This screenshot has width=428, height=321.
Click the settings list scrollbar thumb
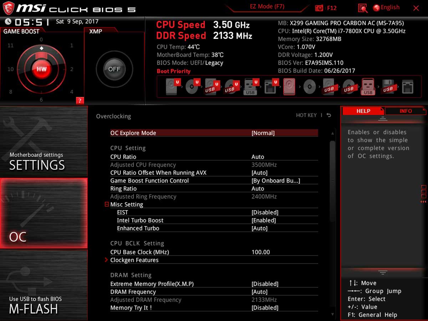(332, 182)
